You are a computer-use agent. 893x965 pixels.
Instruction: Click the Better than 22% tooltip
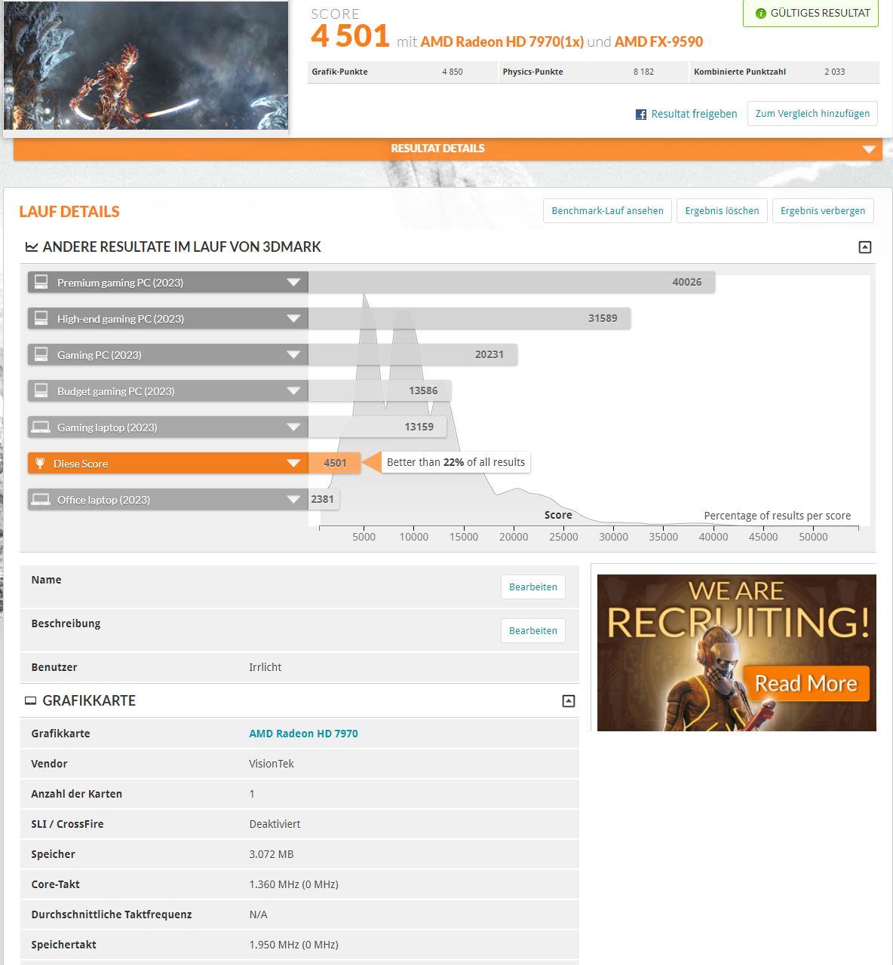(x=456, y=462)
